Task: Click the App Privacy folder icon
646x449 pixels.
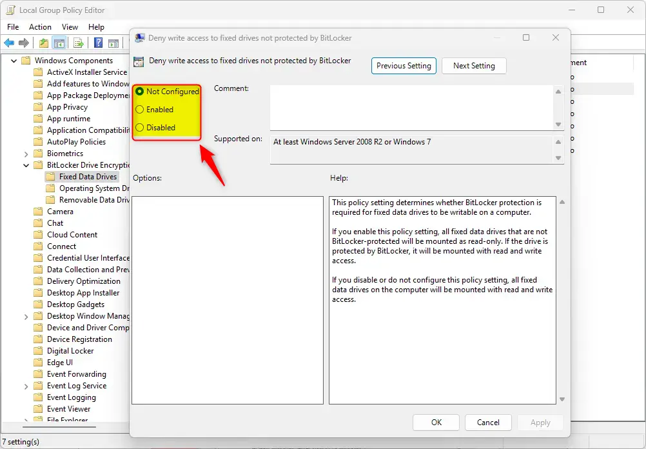Action: (x=38, y=107)
